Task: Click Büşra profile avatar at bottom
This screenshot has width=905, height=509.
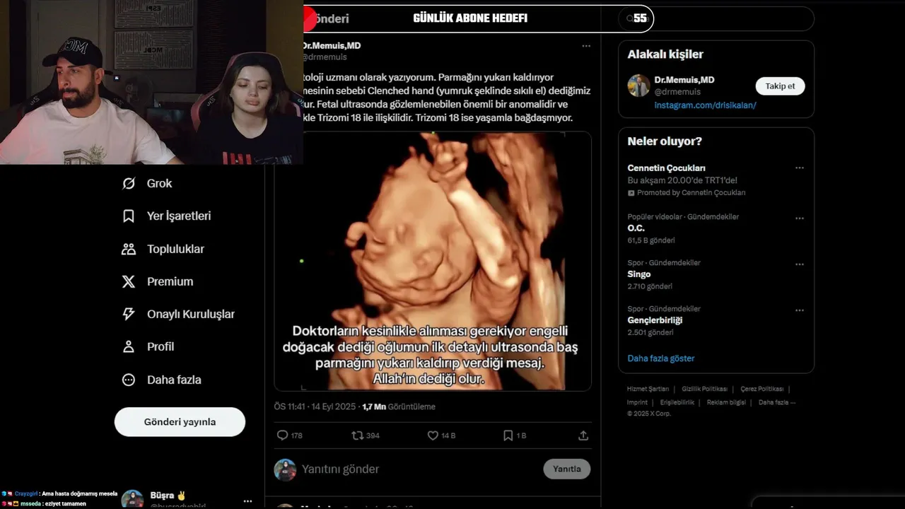Action: click(x=132, y=500)
